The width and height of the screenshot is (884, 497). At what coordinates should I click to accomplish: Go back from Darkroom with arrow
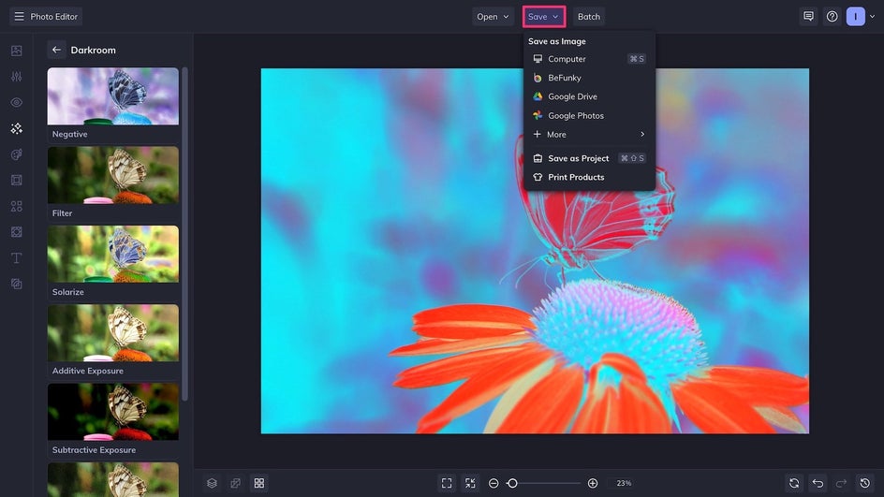click(56, 50)
